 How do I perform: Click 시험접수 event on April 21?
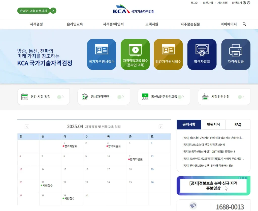point(47,186)
